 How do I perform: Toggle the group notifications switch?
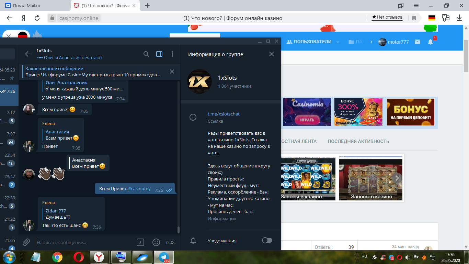267,240
